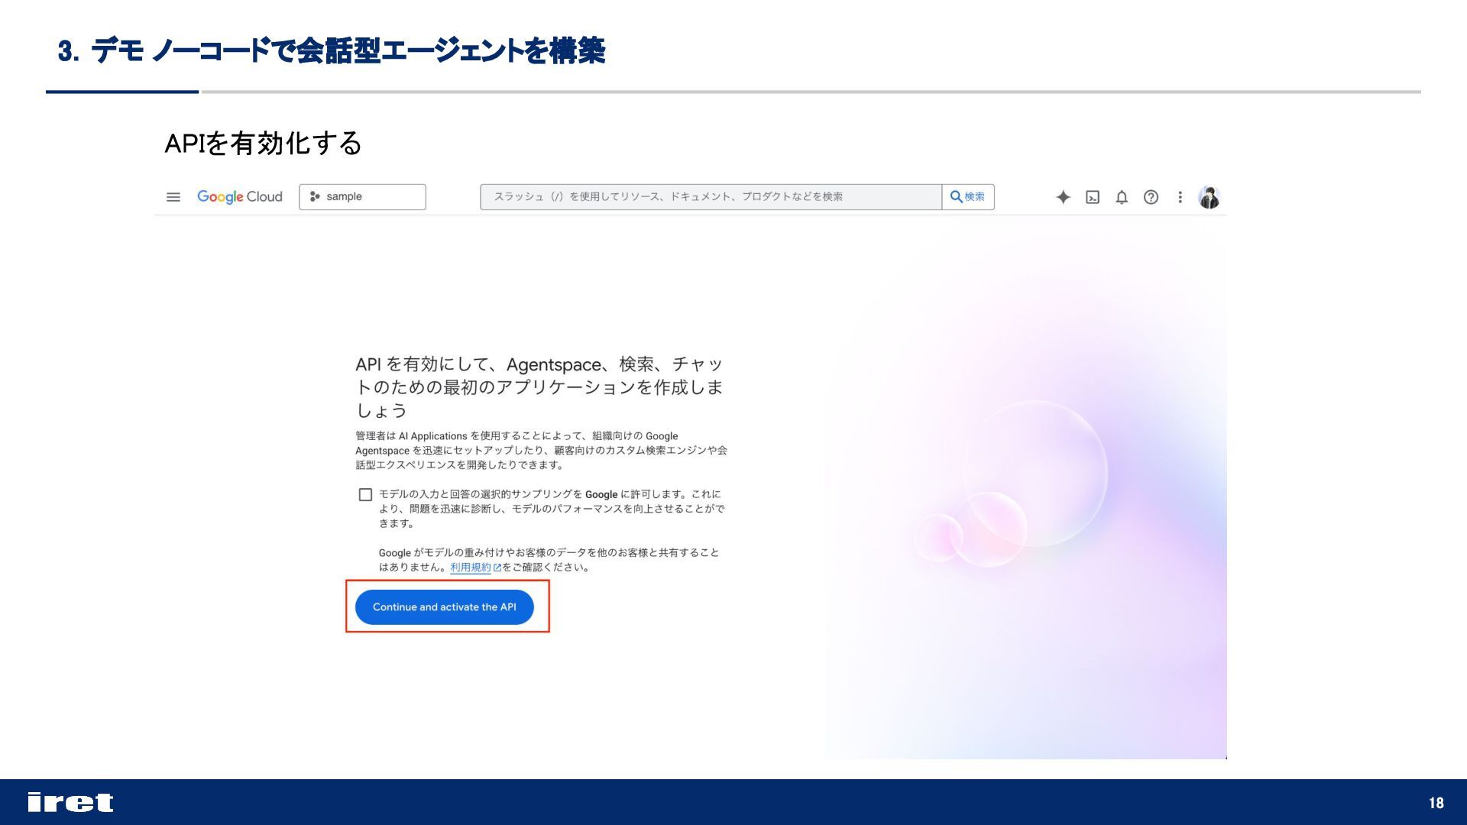Open the Google Cloud navigation hamburger menu
Viewport: 1467px width, 825px height.
click(x=173, y=197)
